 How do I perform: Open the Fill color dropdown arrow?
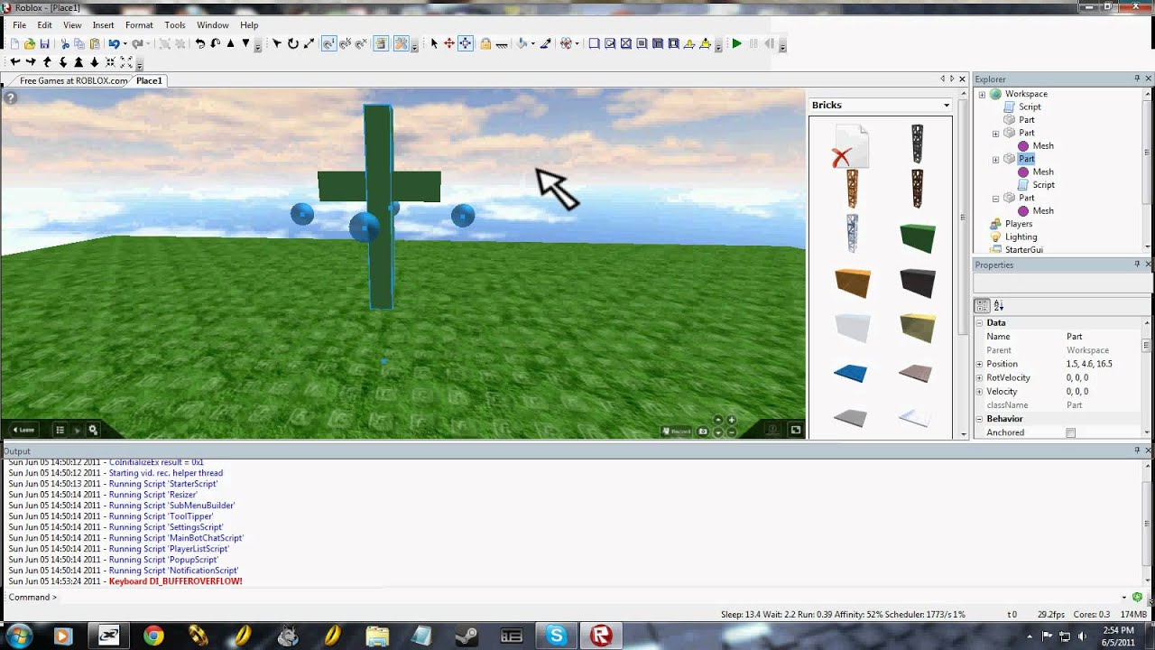click(x=532, y=43)
